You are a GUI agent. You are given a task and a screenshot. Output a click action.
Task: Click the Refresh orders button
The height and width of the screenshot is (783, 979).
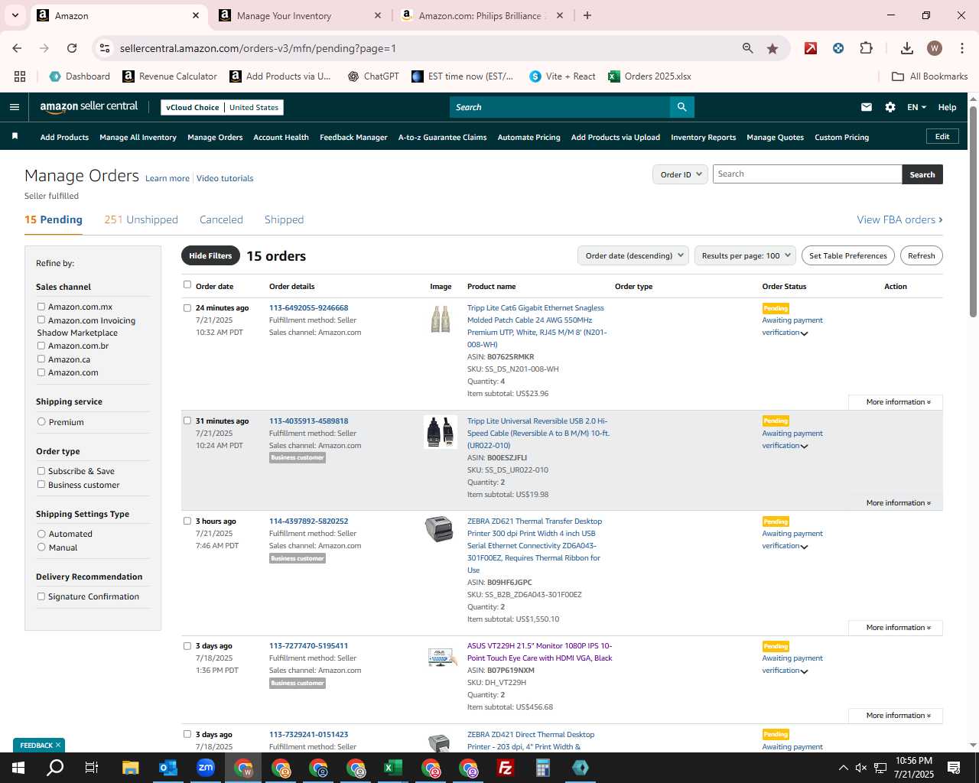(921, 255)
